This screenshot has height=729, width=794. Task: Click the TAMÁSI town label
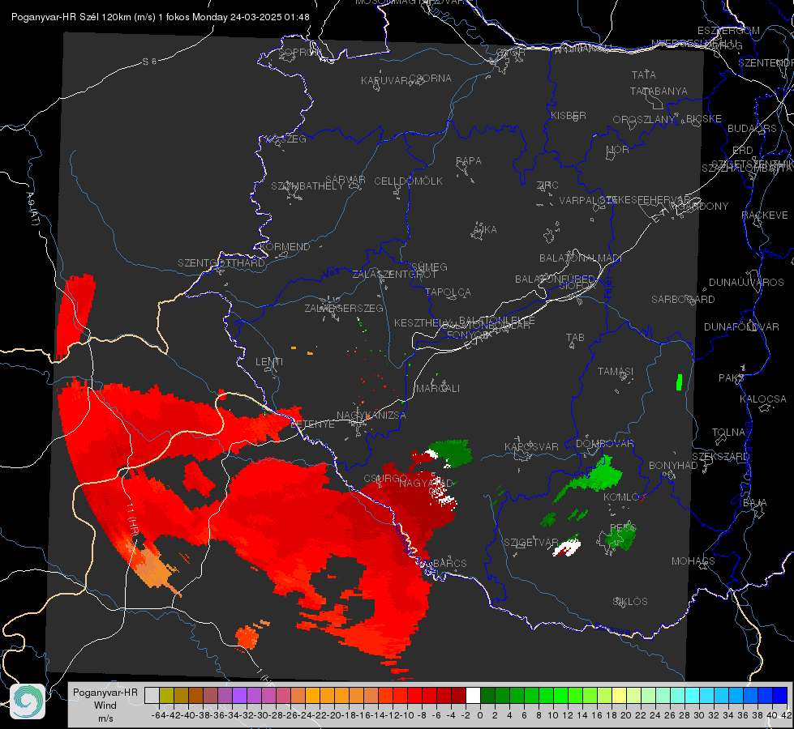click(x=616, y=372)
